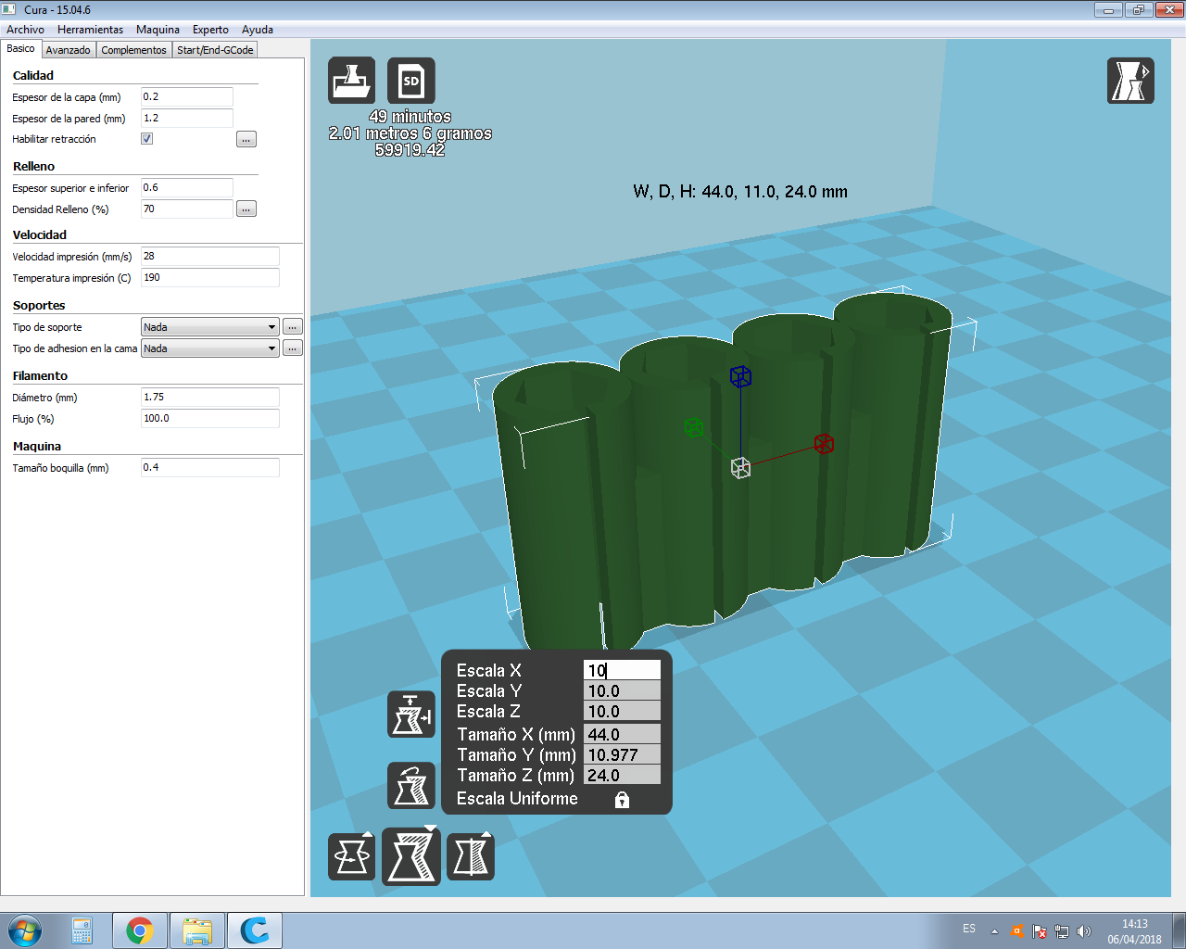Click the Tipo de soporte '...' settings button
The image size is (1186, 949).
[x=292, y=327]
